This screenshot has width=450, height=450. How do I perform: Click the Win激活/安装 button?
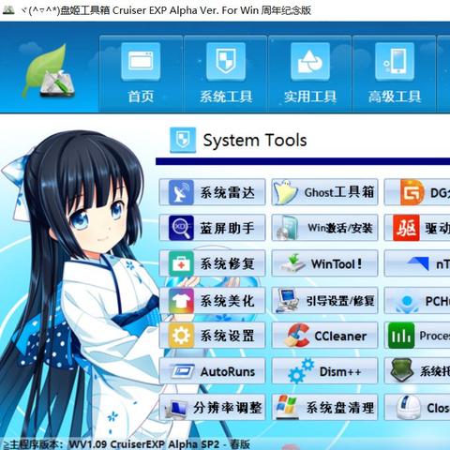coord(324,228)
